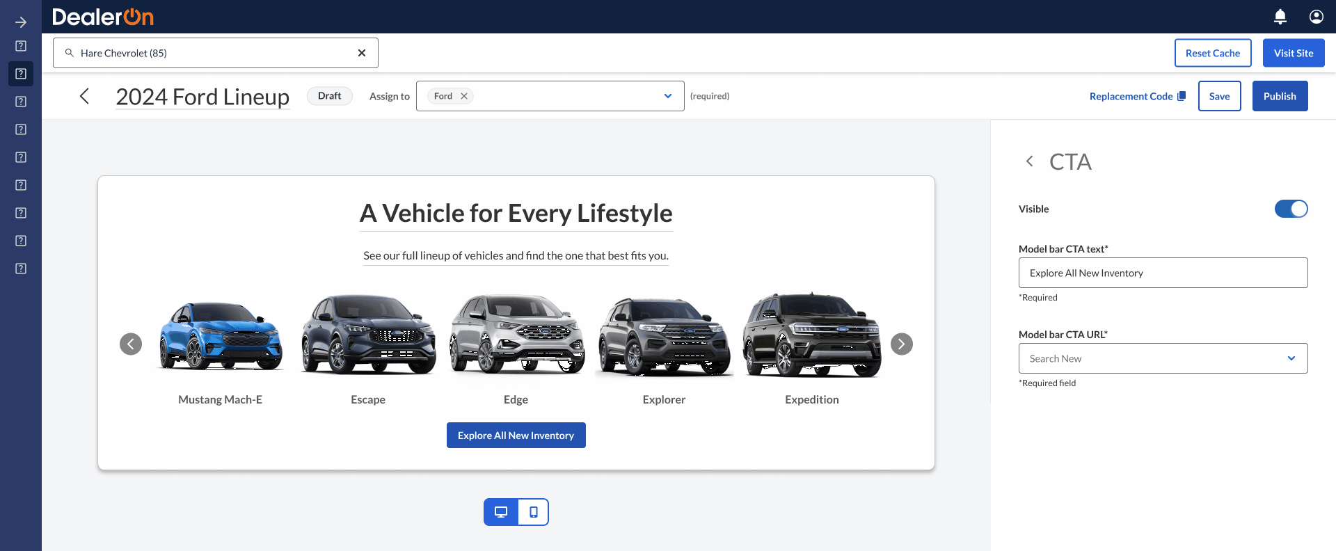Image resolution: width=1336 pixels, height=551 pixels.
Task: Select the Edge vehicle image
Action: (516, 335)
